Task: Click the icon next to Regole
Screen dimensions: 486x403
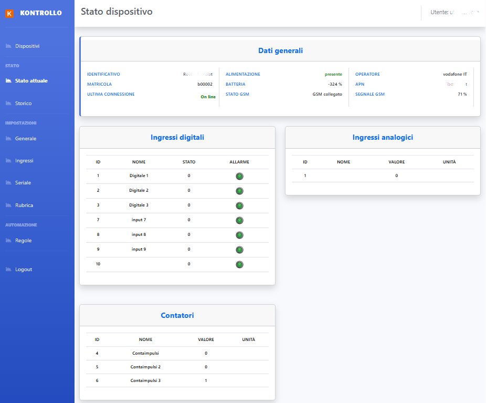Action: pos(8,241)
